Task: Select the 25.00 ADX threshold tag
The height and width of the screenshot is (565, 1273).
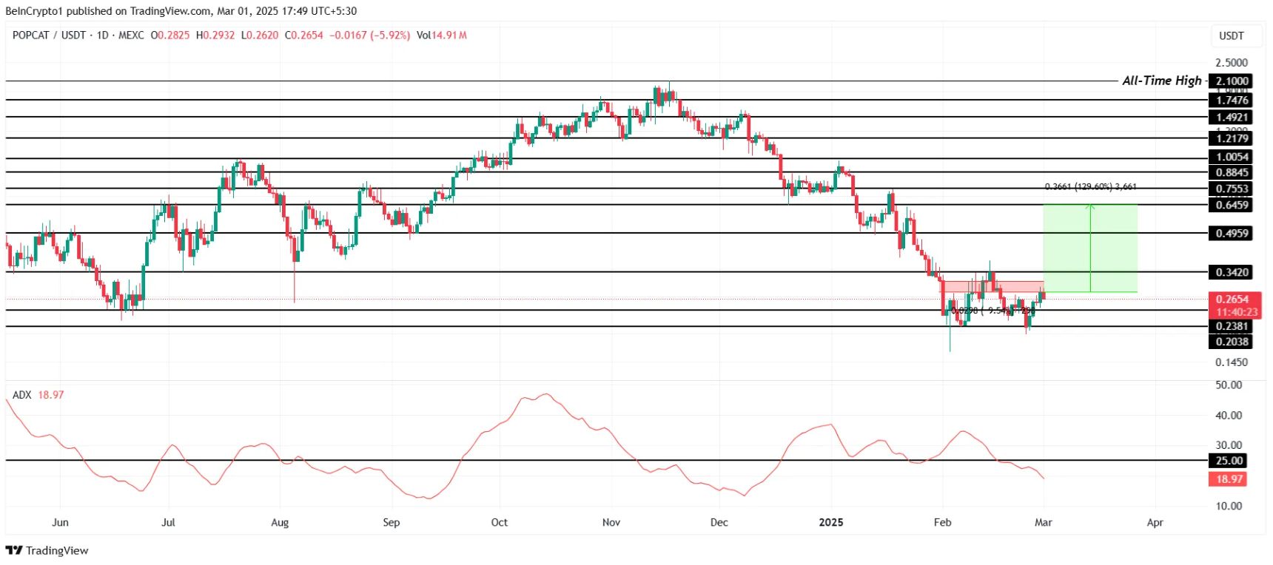Action: click(1229, 461)
